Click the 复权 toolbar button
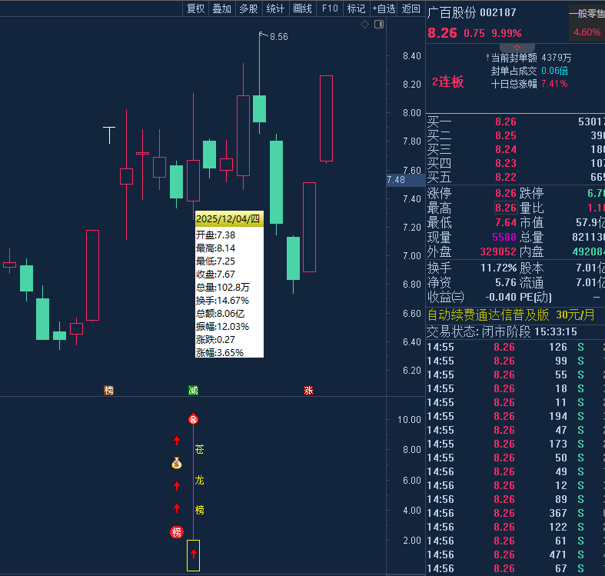Viewport: 605px width, 576px height. [196, 8]
